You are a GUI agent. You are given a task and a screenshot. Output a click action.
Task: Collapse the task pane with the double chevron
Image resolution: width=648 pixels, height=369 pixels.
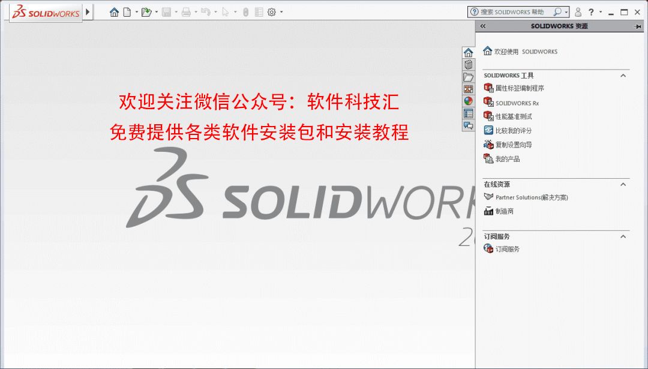482,26
